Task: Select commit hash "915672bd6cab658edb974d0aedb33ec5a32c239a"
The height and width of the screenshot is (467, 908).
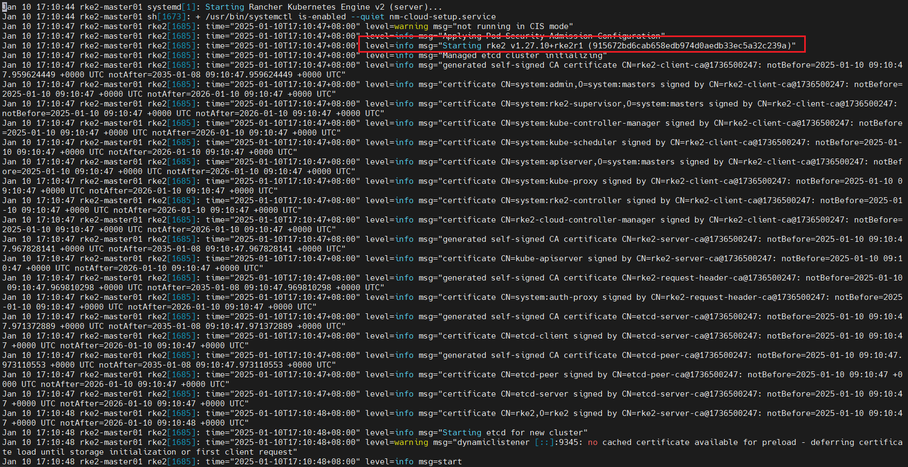Action: 690,46
